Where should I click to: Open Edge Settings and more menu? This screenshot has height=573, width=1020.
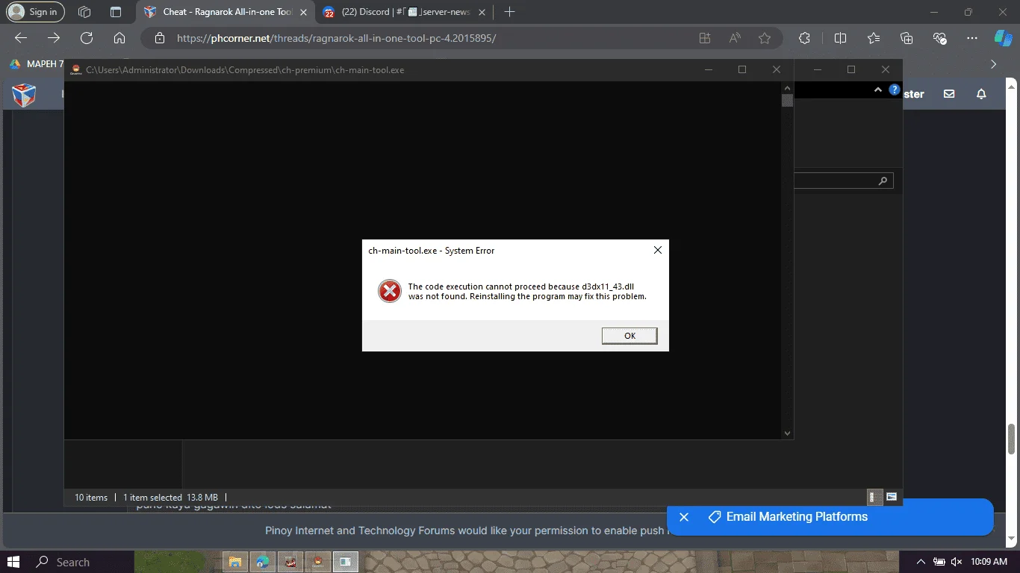pos(971,38)
